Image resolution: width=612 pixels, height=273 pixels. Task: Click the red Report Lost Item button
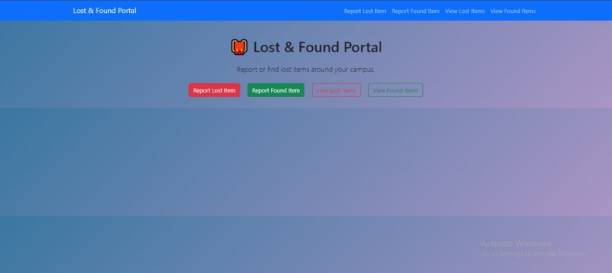pos(214,90)
